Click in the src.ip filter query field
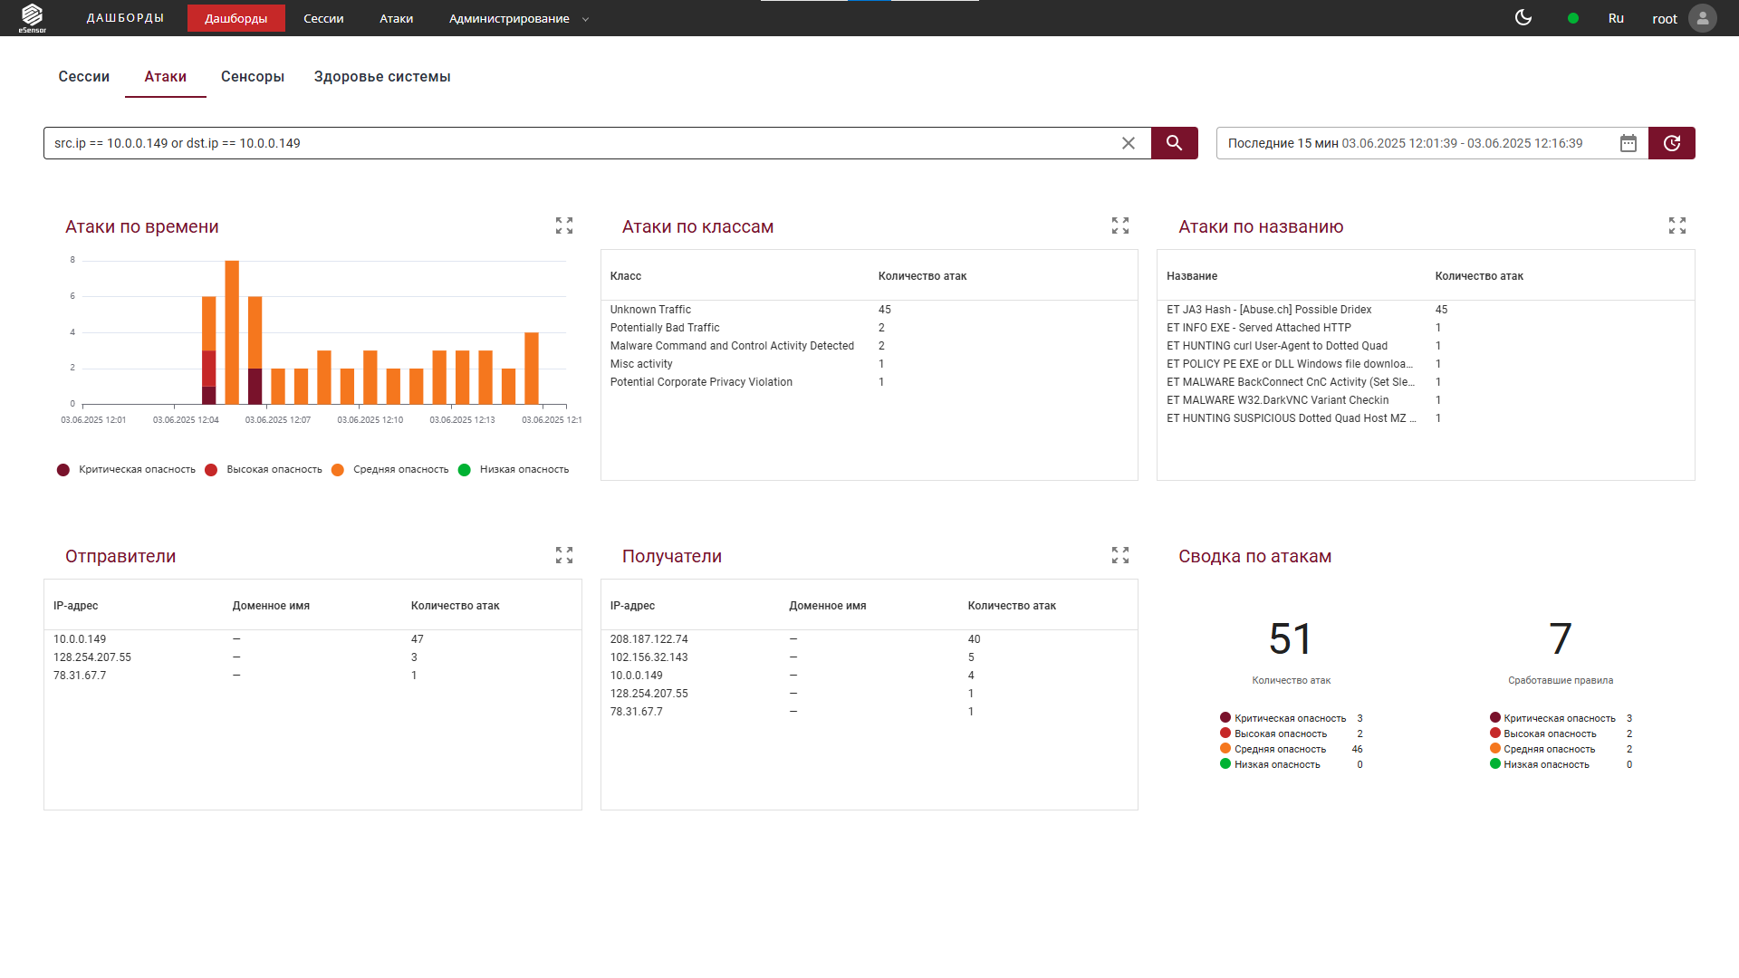1739x978 pixels. point(580,143)
